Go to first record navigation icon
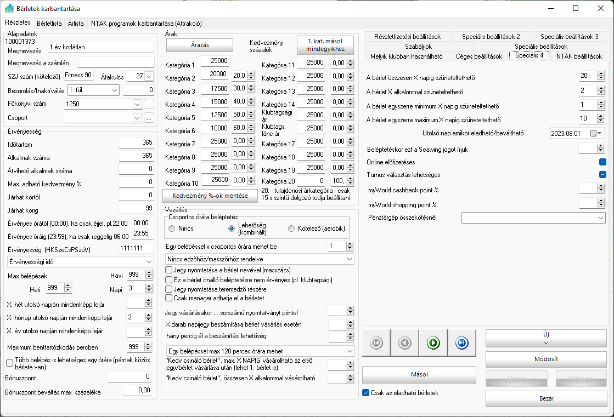614x417 pixels. click(x=376, y=343)
